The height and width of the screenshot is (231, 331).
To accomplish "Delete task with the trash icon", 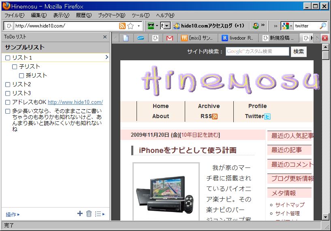I will click(89, 214).
